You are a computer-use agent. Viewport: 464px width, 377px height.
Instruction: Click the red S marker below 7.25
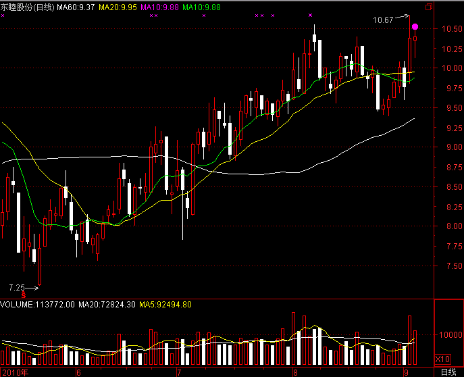tap(24, 295)
